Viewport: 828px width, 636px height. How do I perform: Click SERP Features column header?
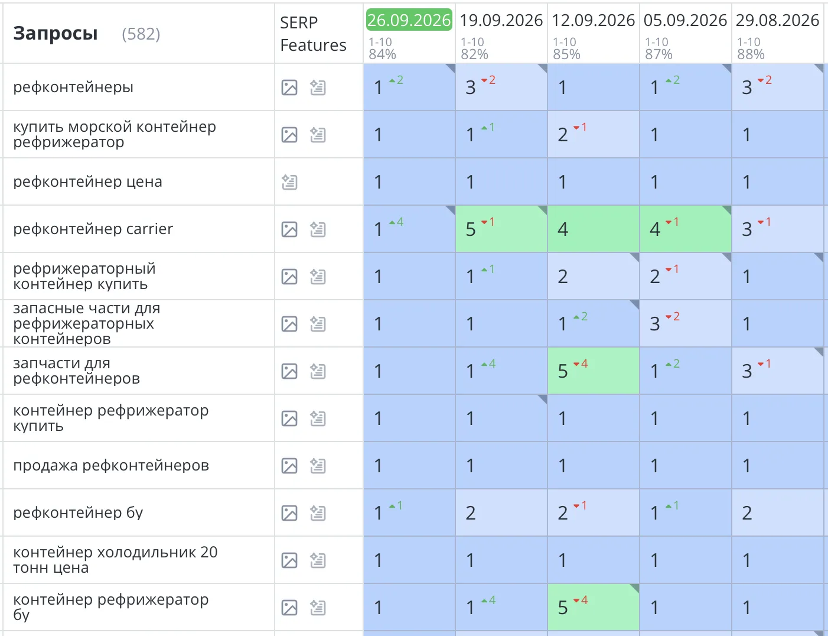(313, 34)
